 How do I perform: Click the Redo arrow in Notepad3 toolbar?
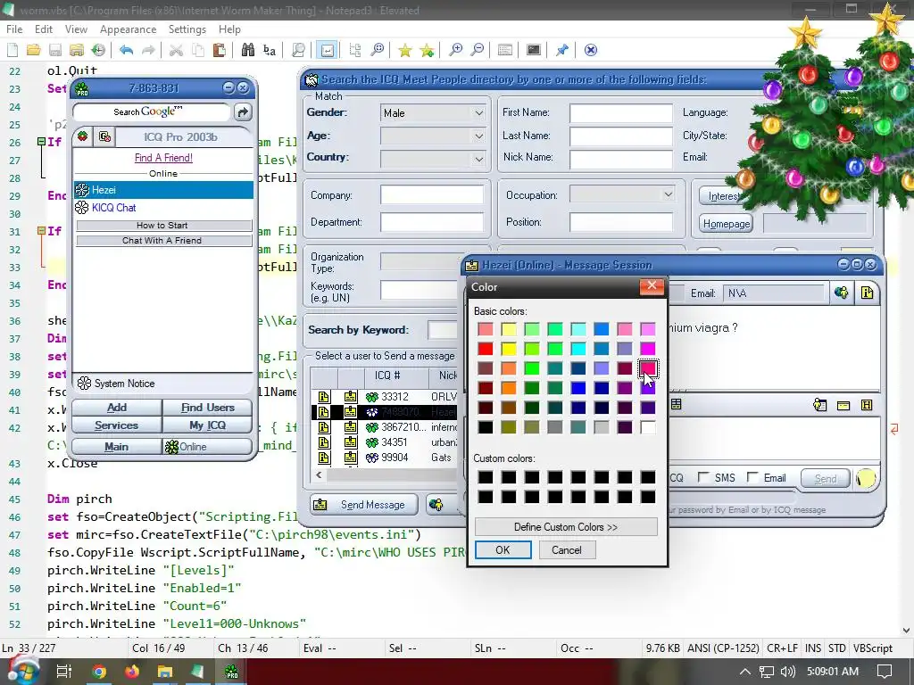(x=149, y=50)
